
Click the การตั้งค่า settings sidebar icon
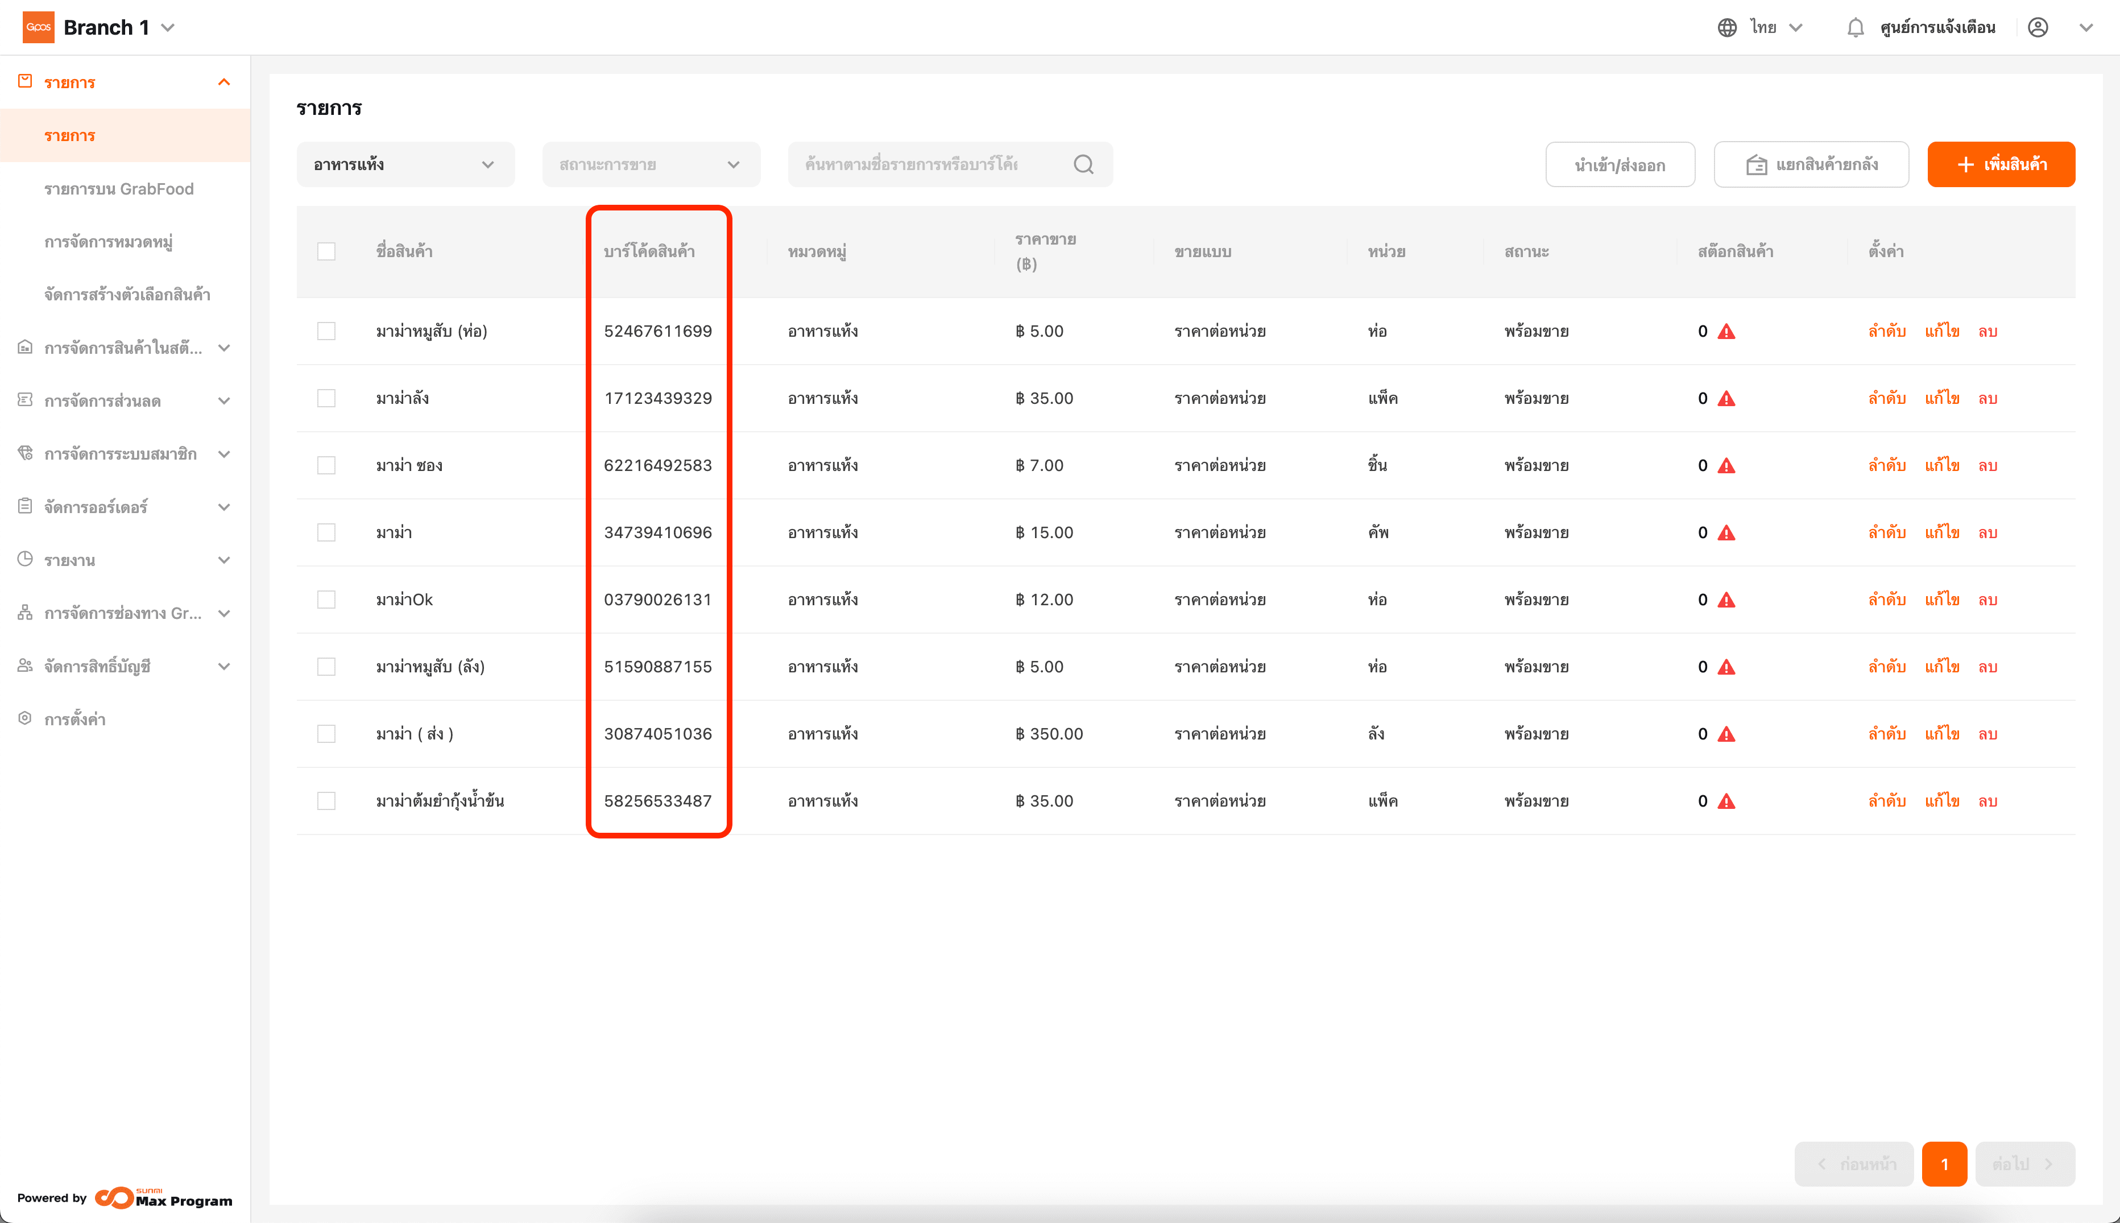pos(25,719)
